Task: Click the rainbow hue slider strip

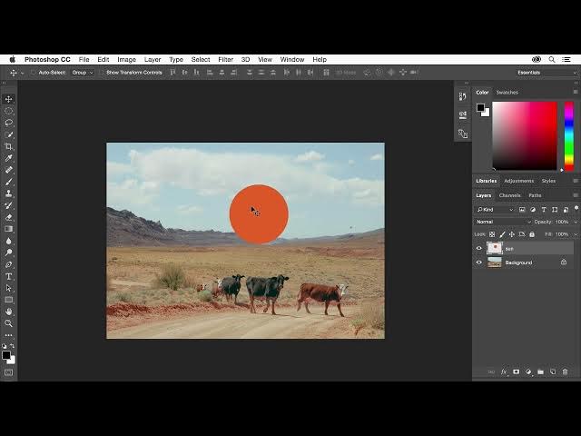Action: click(569, 134)
